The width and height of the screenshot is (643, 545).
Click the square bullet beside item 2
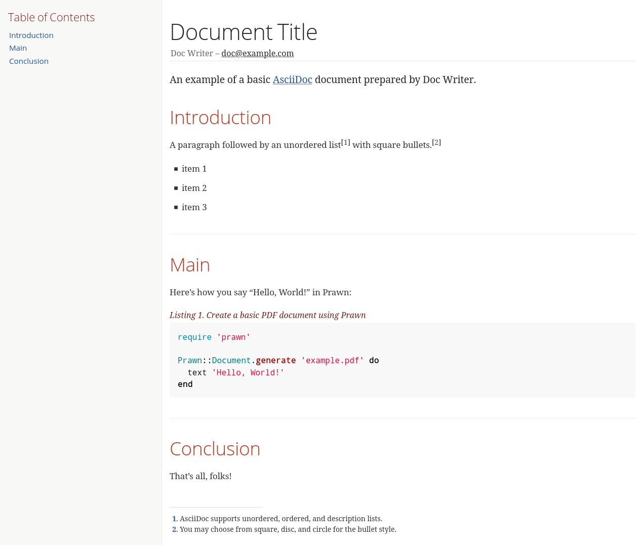pyautogui.click(x=176, y=188)
